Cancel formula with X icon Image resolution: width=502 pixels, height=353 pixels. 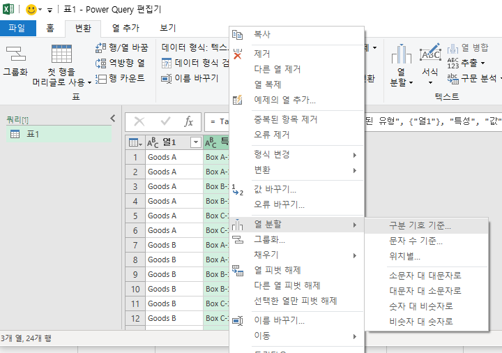point(139,121)
